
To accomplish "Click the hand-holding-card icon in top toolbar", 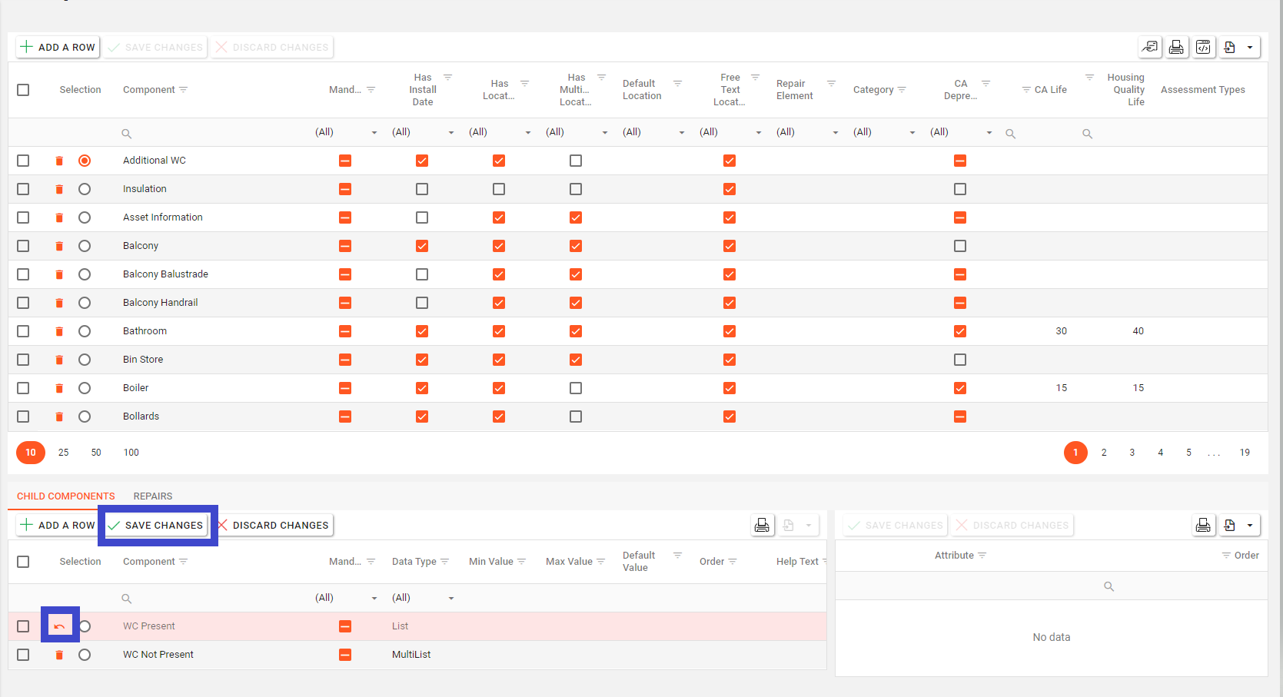I will (x=1149, y=48).
